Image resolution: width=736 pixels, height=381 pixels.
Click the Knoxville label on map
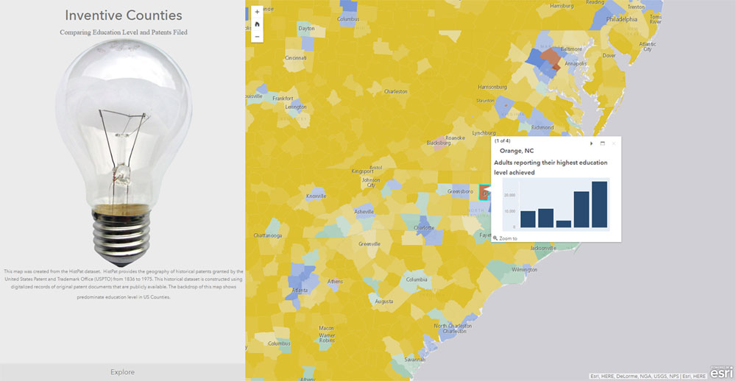click(316, 196)
